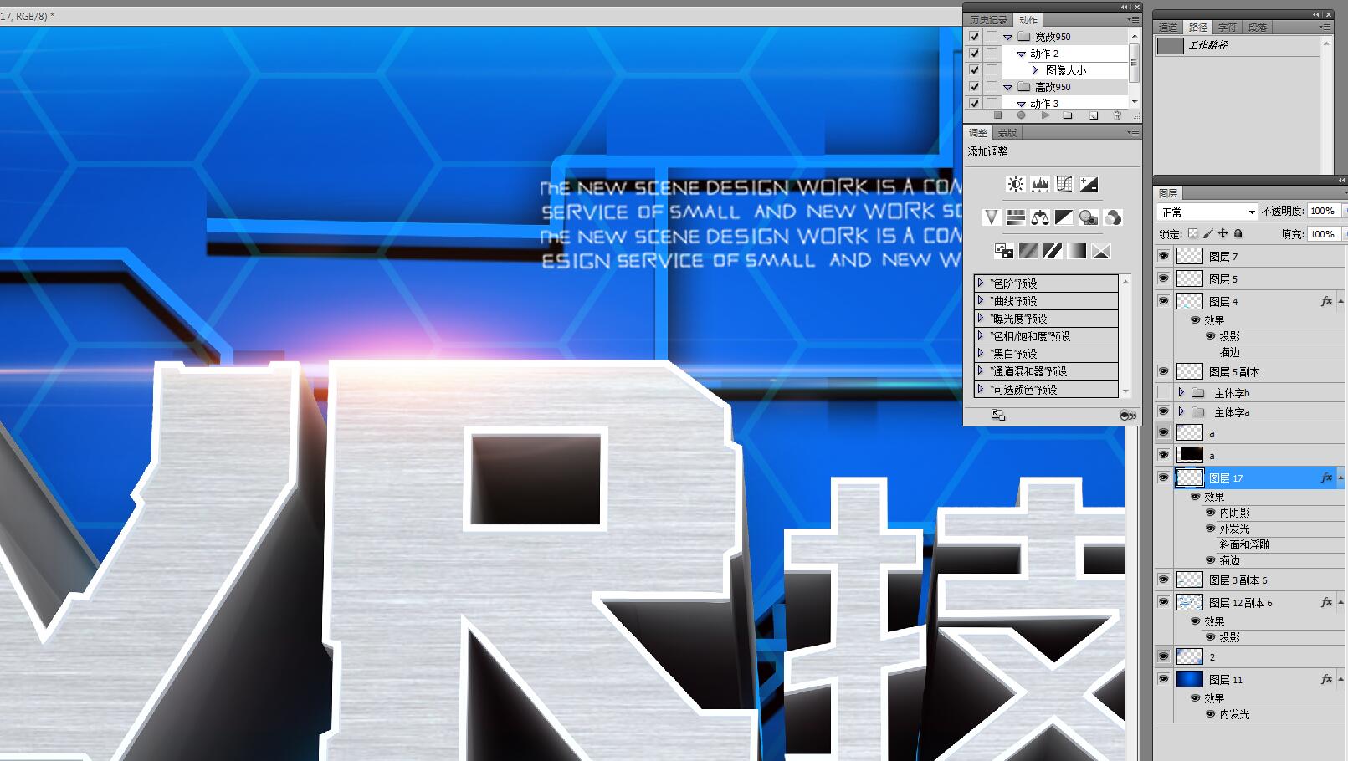
Task: Hide the 主体字a group
Action: [1163, 411]
